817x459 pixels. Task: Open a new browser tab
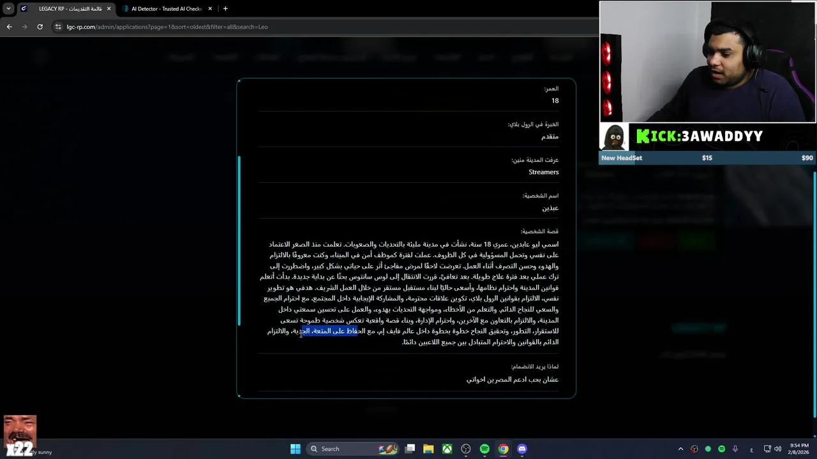225,9
